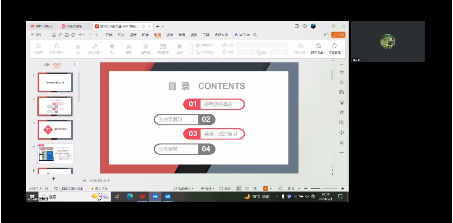Click the save icon in quick toolbar
The width and height of the screenshot is (453, 223).
click(53, 35)
